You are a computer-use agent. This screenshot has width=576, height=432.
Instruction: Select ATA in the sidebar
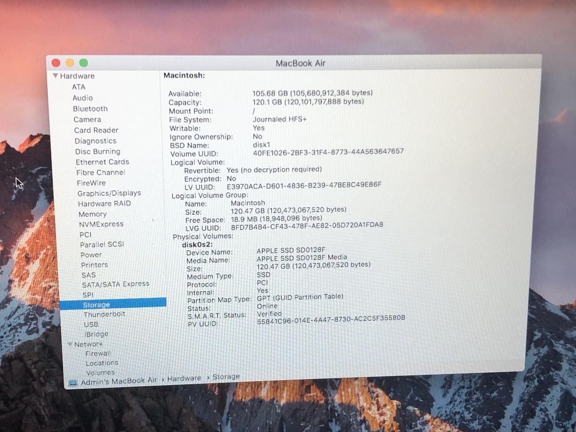pyautogui.click(x=78, y=87)
